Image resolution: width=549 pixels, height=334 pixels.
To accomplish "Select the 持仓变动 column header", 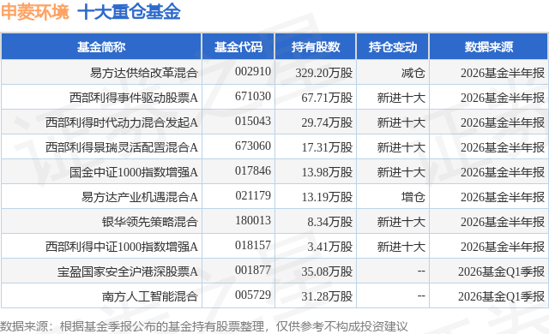I will (x=393, y=47).
